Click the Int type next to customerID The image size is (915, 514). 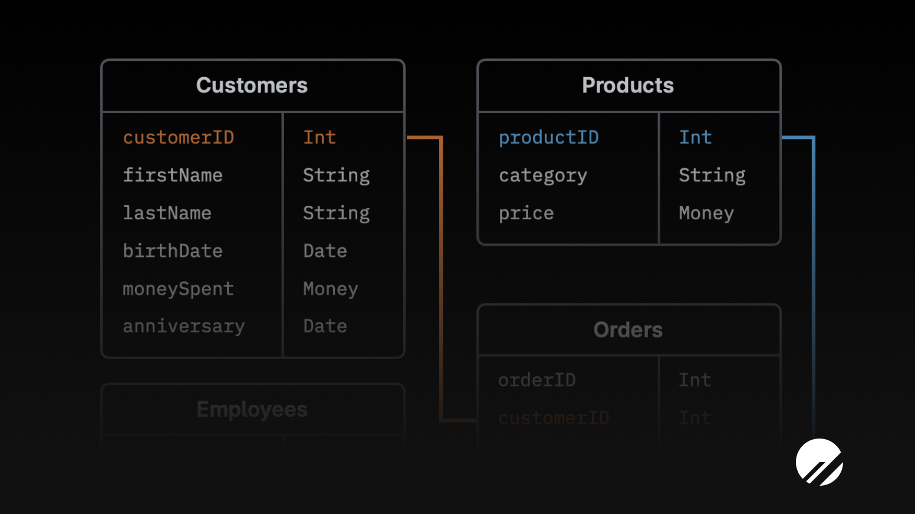319,137
